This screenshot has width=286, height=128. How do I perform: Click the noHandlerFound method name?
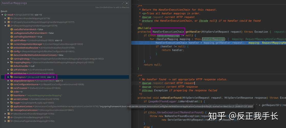pyautogui.click(x=171, y=98)
